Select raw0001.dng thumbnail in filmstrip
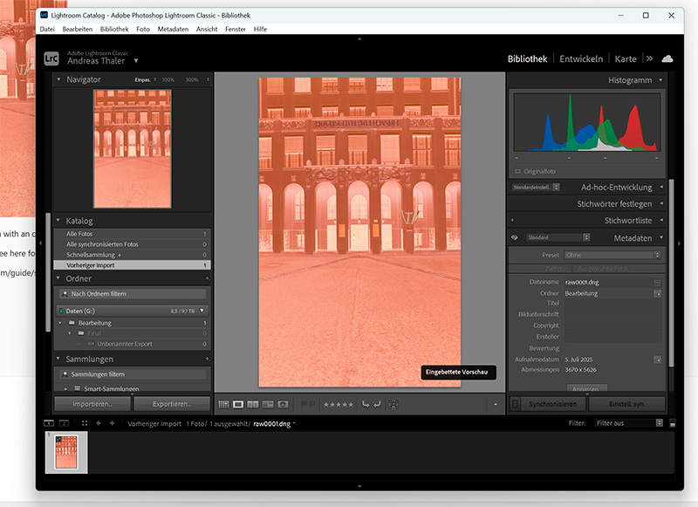This screenshot has height=507, width=698. click(x=66, y=452)
